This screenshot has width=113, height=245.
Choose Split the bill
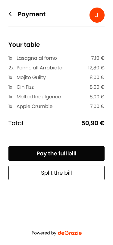(57, 173)
